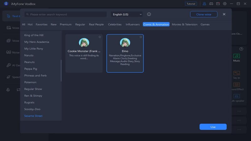Switch to the Games tab
Viewport: 251px width, 141px height.
[205, 24]
